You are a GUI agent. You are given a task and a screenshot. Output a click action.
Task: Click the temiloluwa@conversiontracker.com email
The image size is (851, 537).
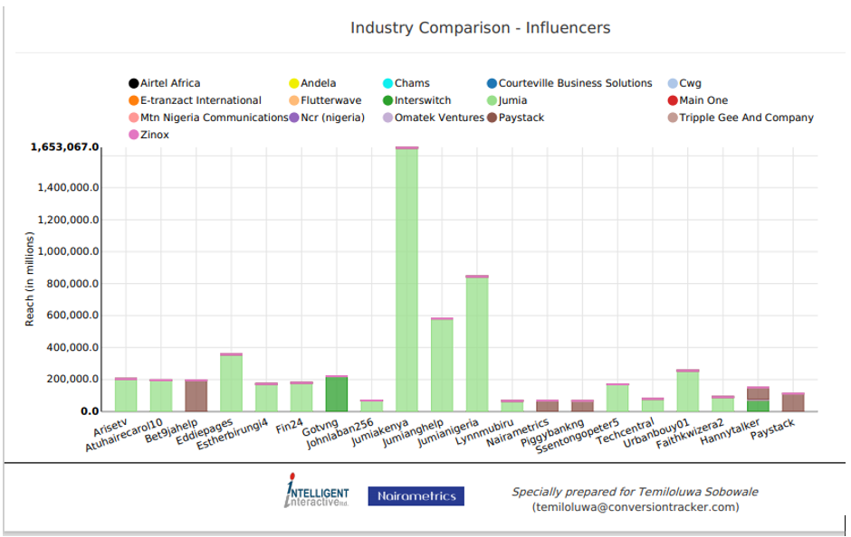pyautogui.click(x=635, y=507)
